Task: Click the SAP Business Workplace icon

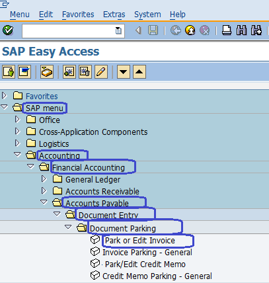Action: point(47,72)
